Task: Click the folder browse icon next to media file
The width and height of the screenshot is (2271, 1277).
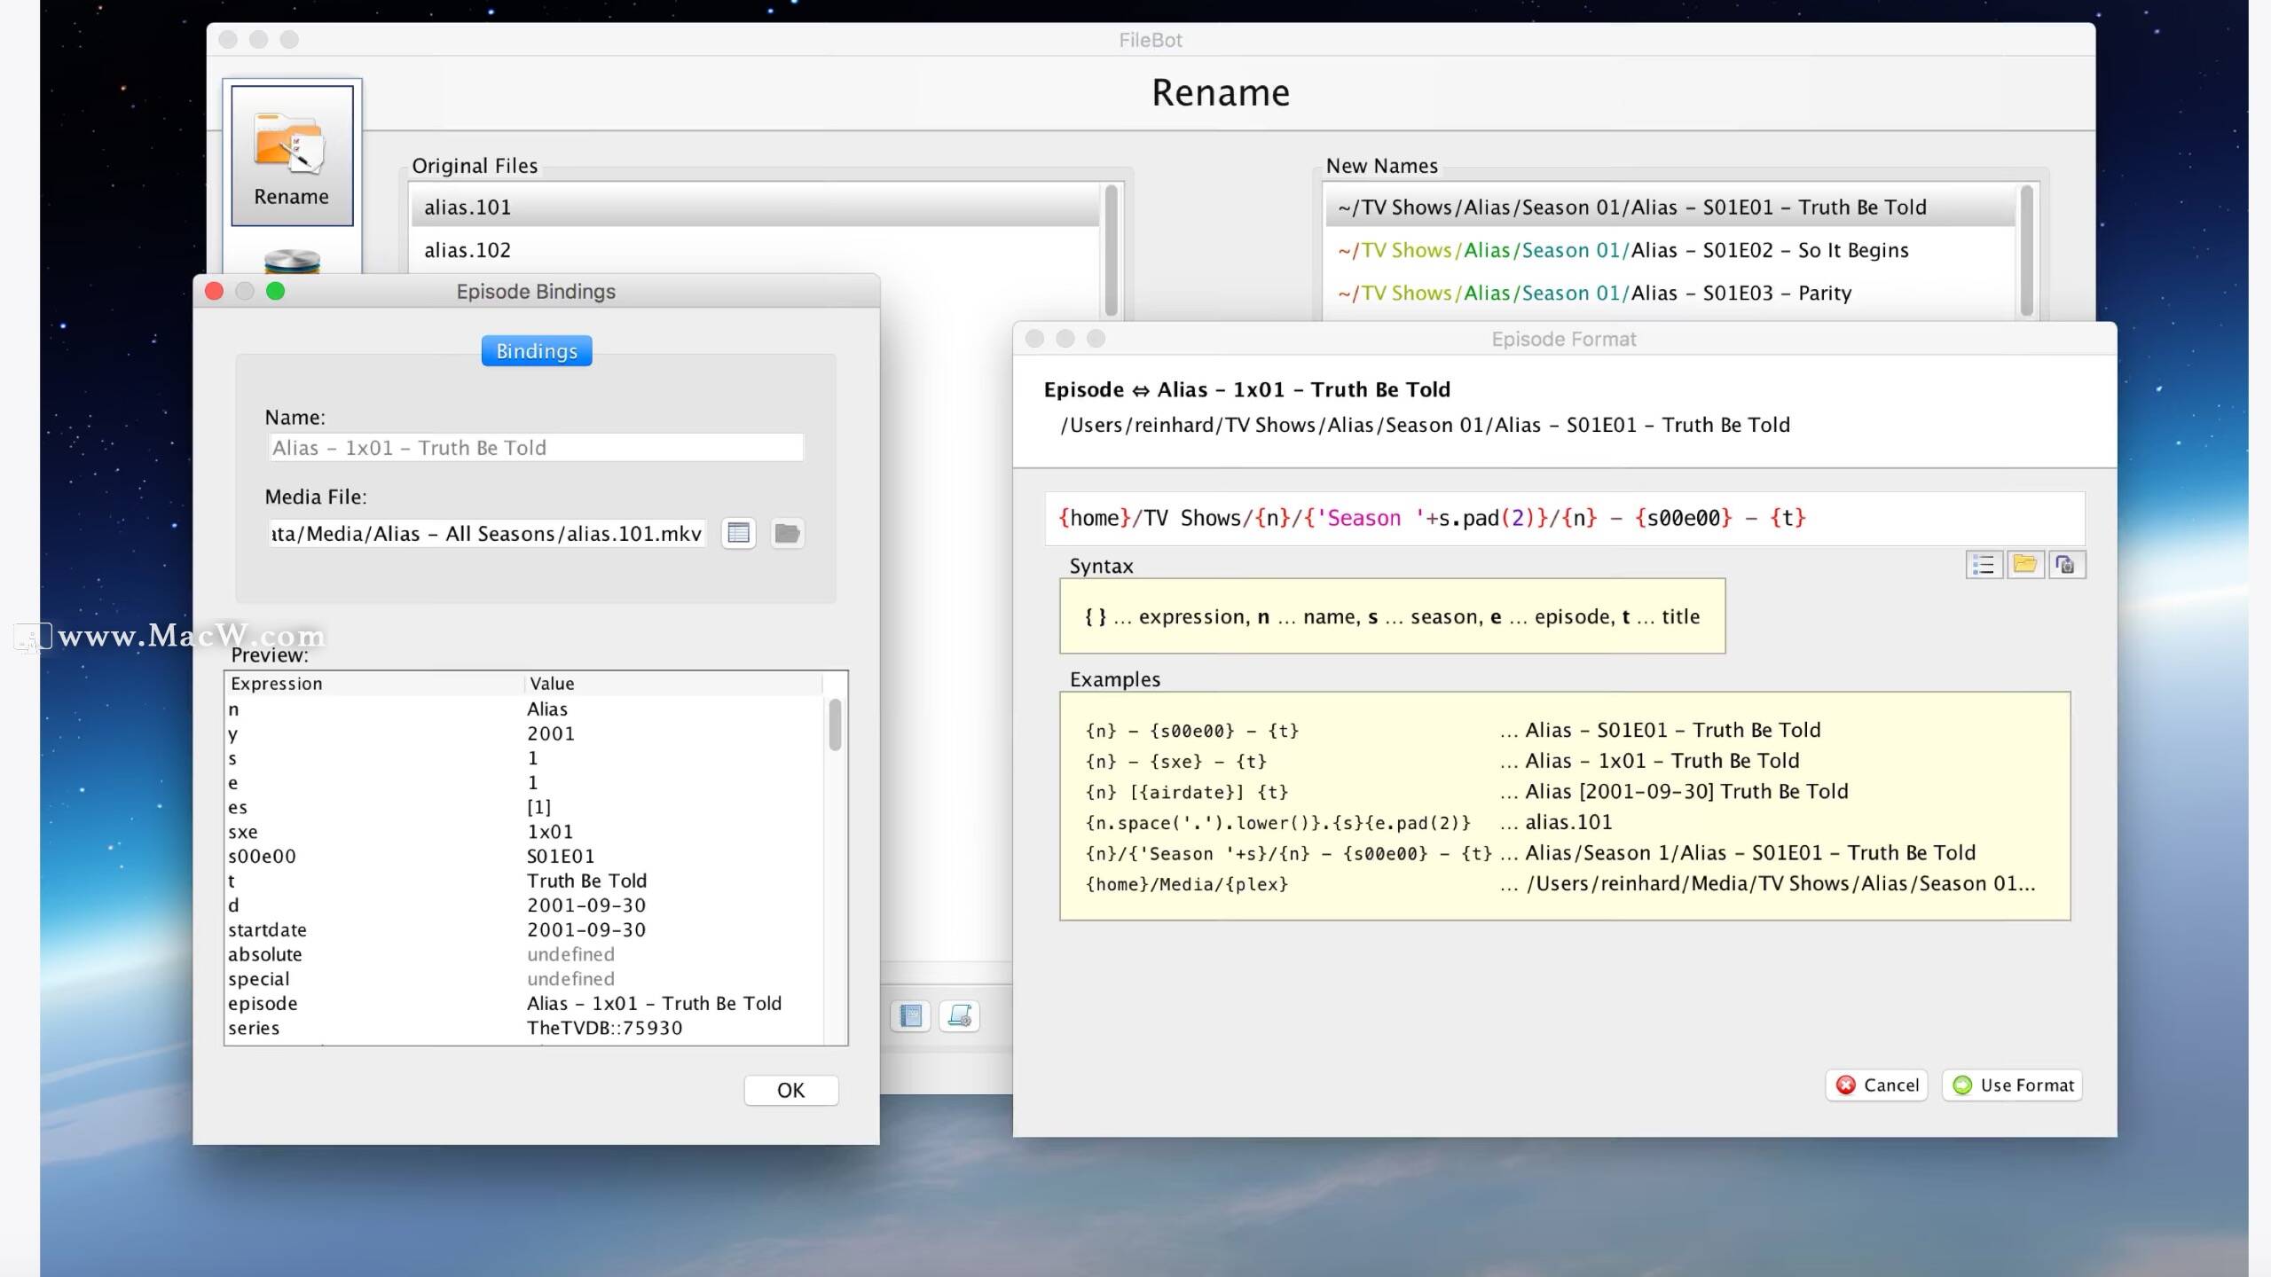Action: coord(790,532)
